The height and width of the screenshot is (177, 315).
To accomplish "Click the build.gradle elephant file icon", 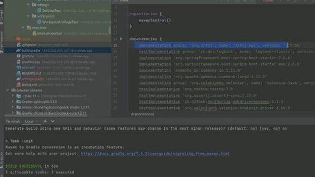I will pos(19,51).
